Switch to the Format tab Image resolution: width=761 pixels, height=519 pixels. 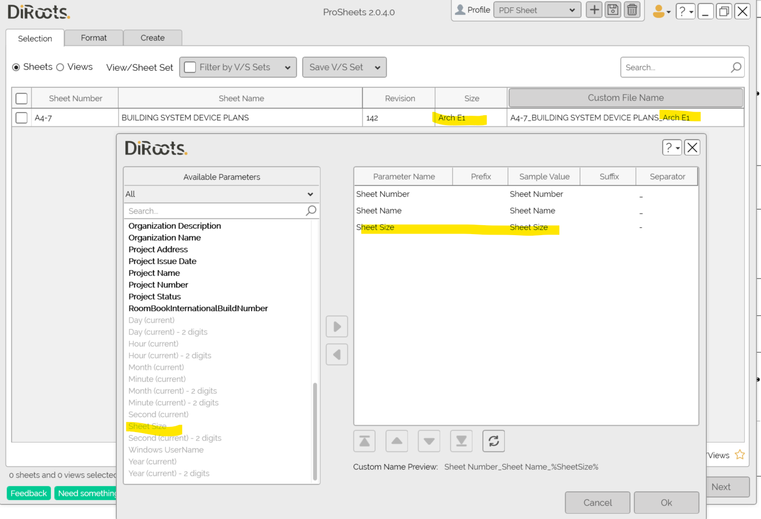tap(94, 38)
